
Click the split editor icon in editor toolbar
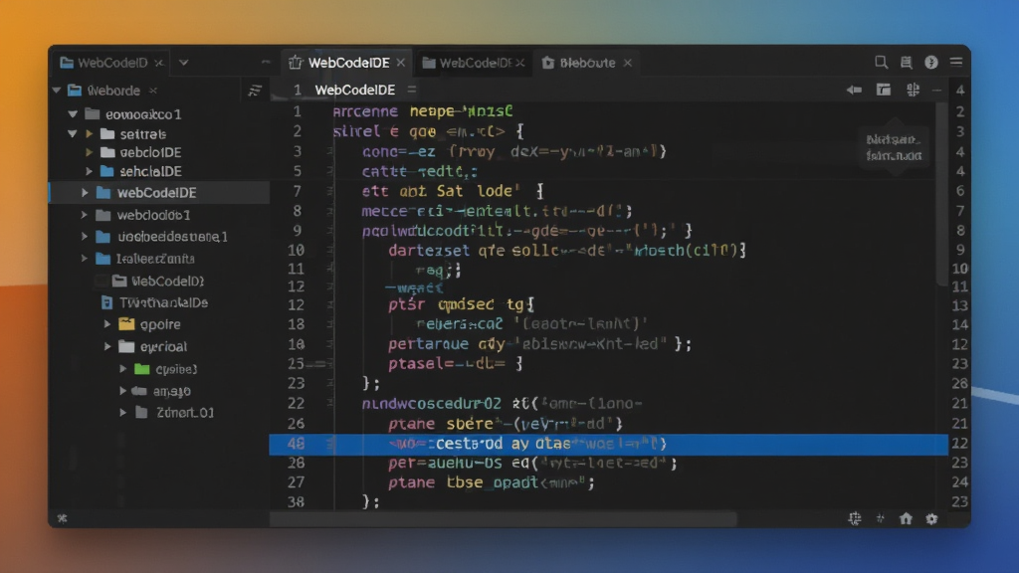click(914, 90)
